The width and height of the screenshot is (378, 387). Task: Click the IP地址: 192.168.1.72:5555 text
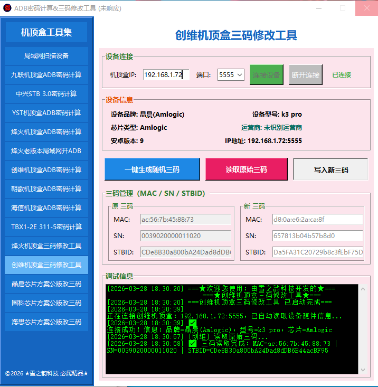[x=263, y=141]
